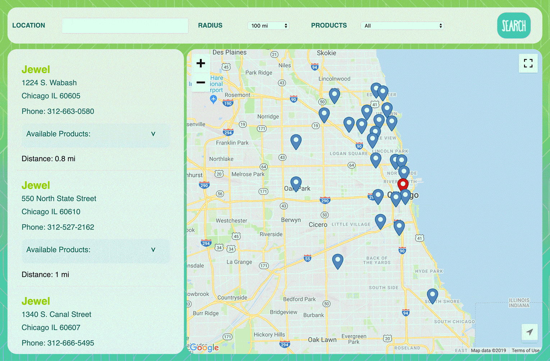This screenshot has height=361, width=550.
Task: Click phone number 312-527-2162
Action: [71, 227]
